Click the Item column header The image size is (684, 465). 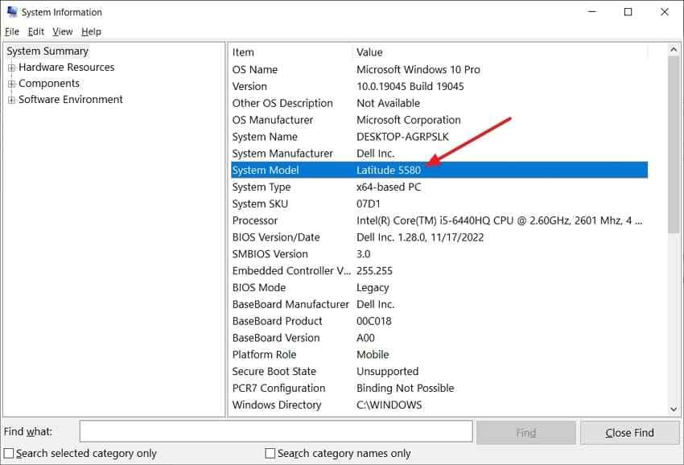(x=290, y=52)
